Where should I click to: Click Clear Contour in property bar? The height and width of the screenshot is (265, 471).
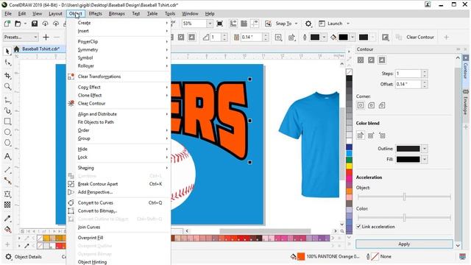420,38
